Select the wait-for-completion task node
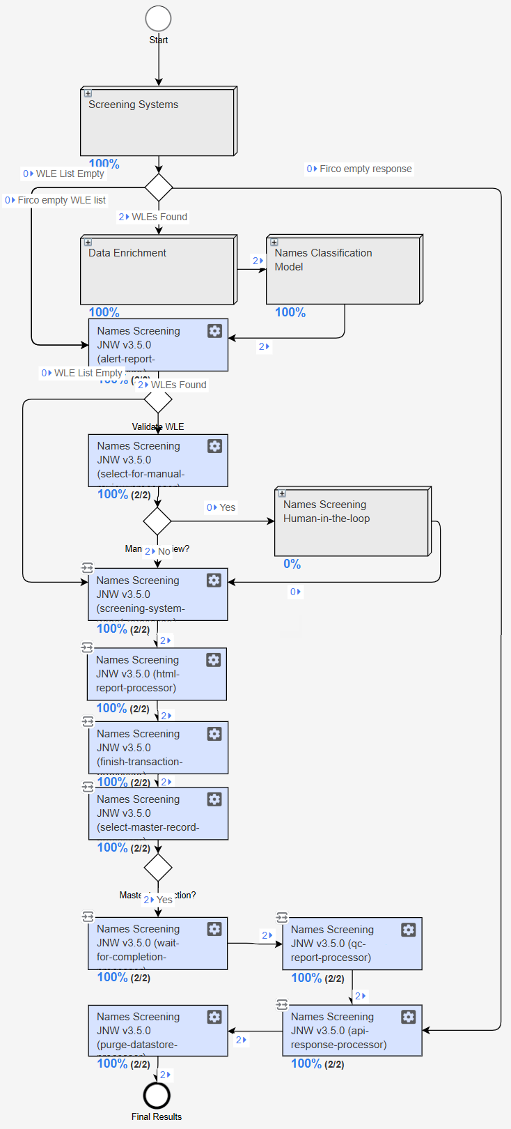 (x=157, y=944)
